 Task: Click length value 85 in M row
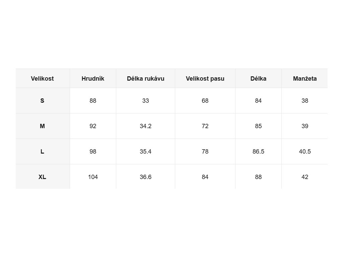tap(258, 126)
